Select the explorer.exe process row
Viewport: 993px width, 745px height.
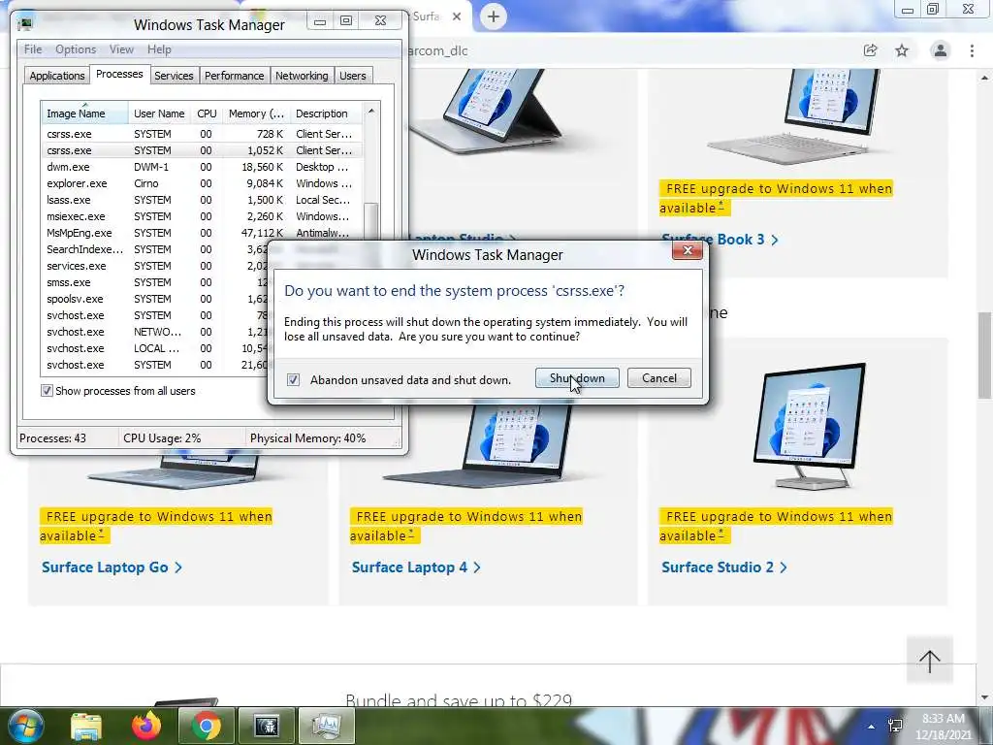(202, 183)
